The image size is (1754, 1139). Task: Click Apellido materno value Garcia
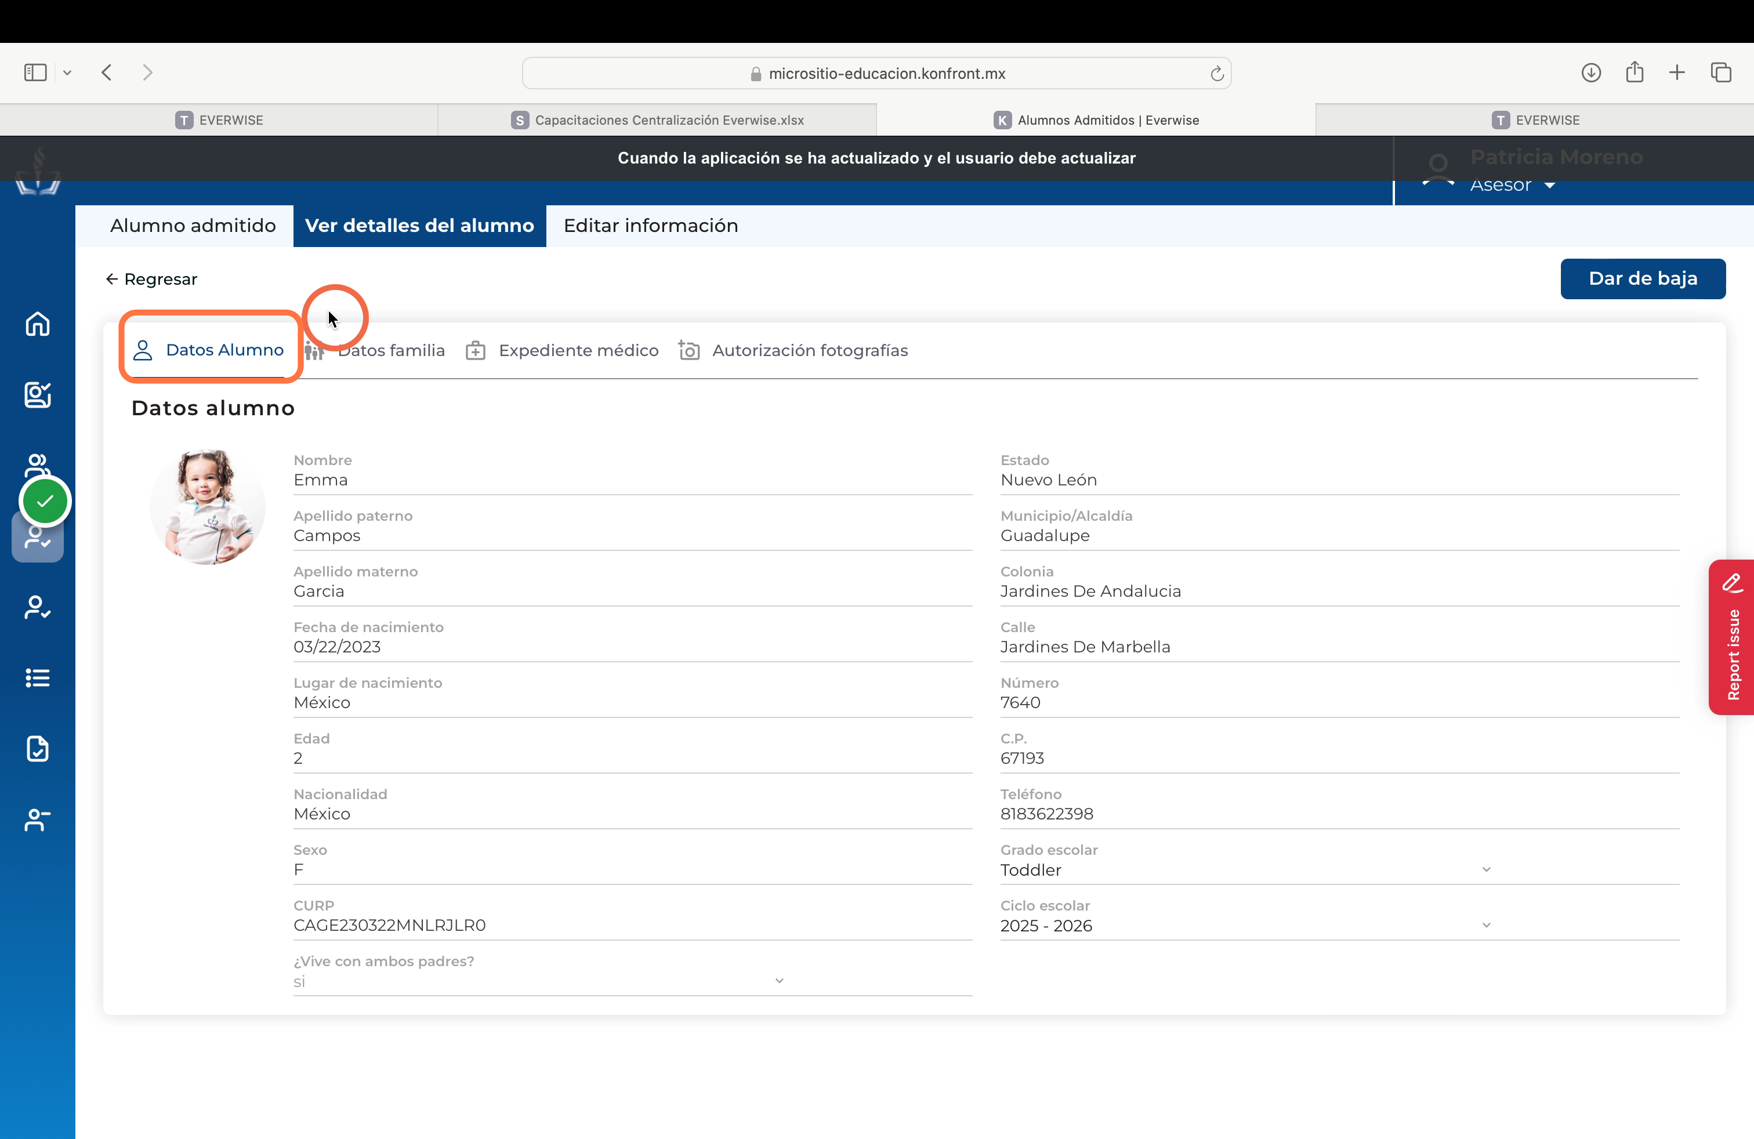click(318, 591)
